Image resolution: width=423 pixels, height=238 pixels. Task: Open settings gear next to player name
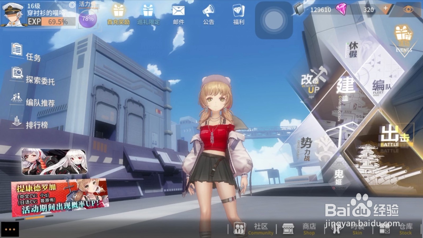point(72,5)
